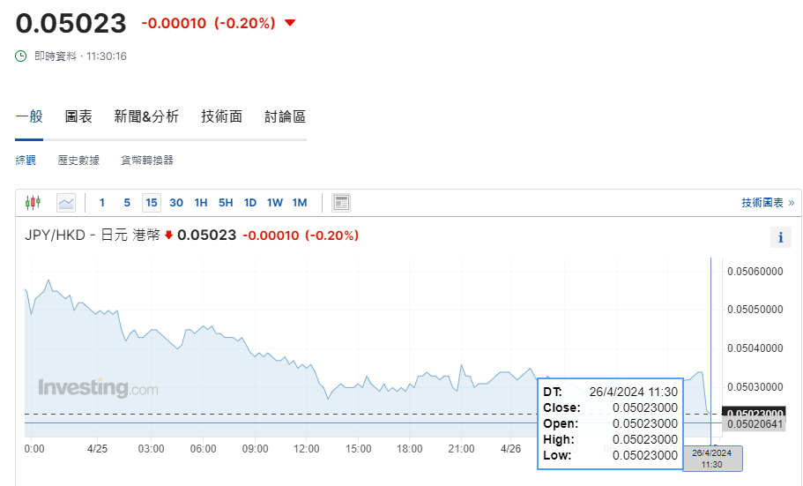Click the Investing.com watermark logo
Image resolution: width=803 pixels, height=486 pixels.
[98, 388]
